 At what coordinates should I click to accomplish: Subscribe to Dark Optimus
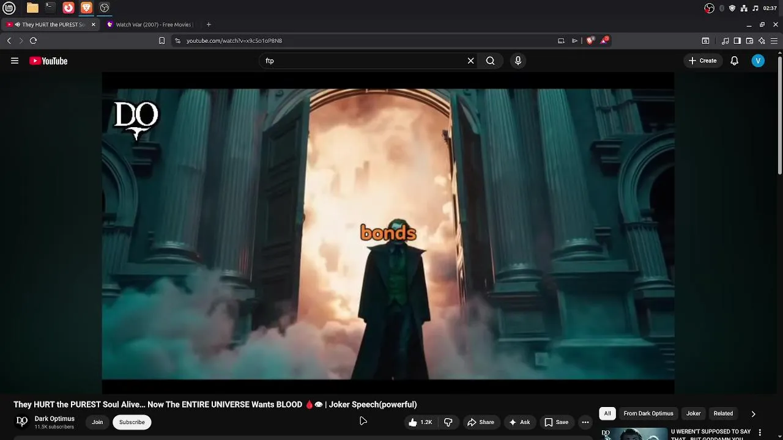pos(132,422)
